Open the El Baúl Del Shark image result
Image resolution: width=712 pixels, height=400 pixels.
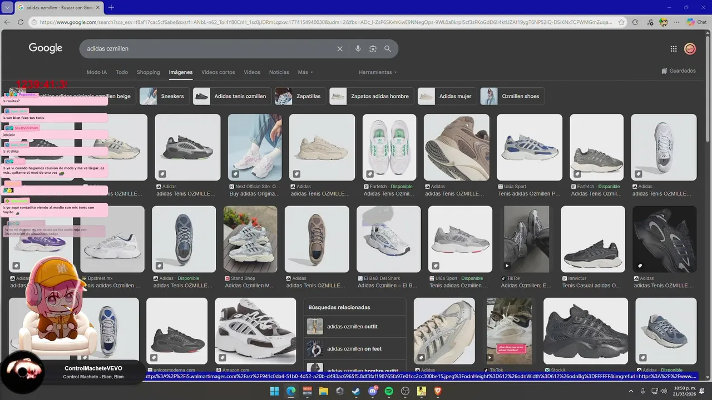click(x=388, y=239)
